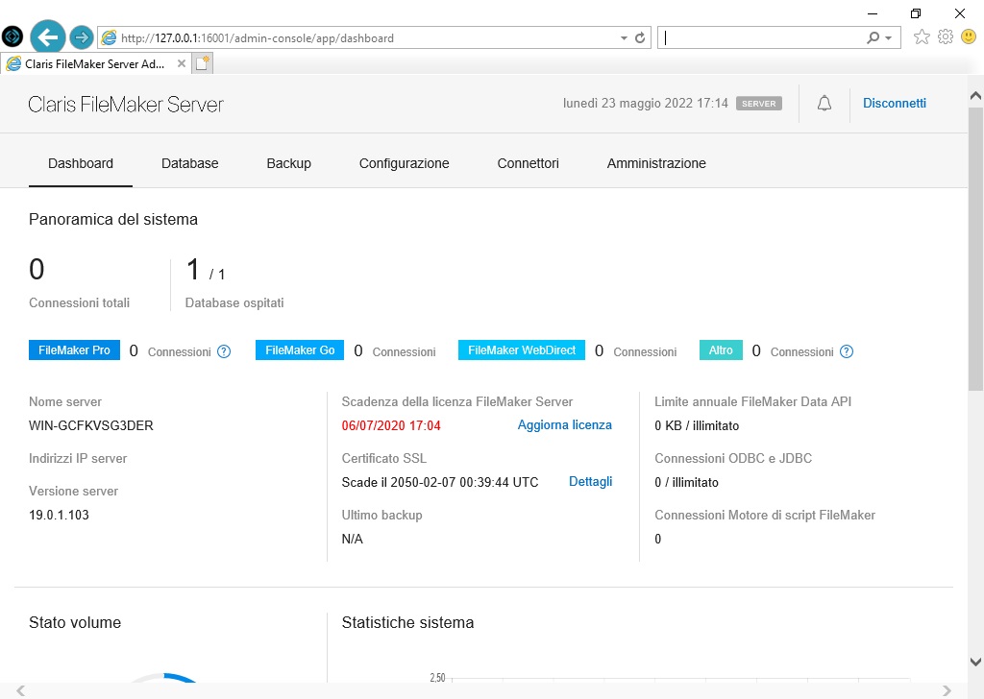The width and height of the screenshot is (984, 699).
Task: Open the Configurazione tab
Action: (405, 163)
